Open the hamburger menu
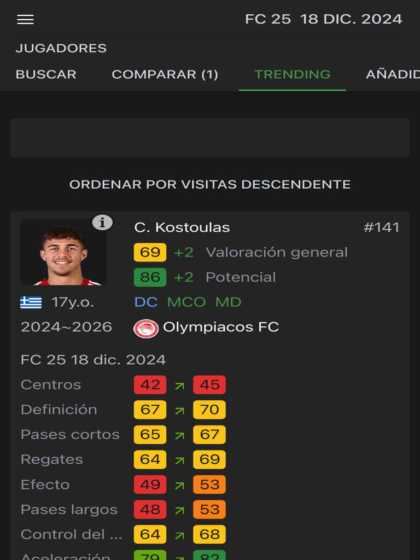 (25, 20)
